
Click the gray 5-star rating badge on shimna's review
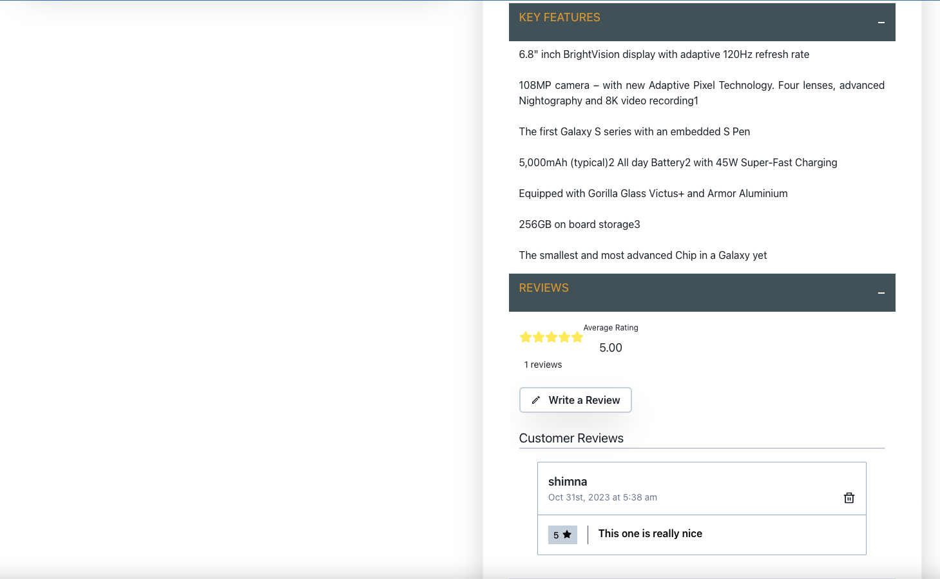562,534
